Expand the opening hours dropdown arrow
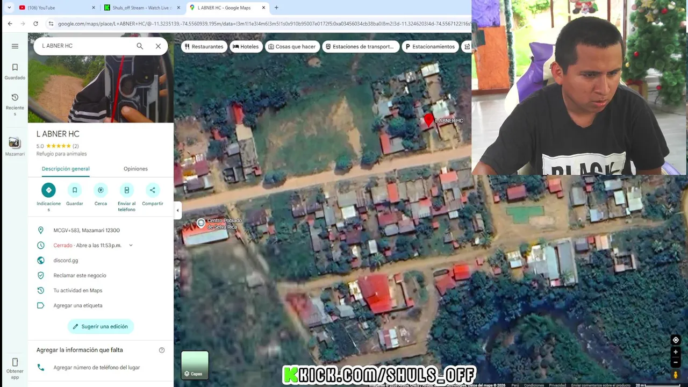 pos(131,246)
